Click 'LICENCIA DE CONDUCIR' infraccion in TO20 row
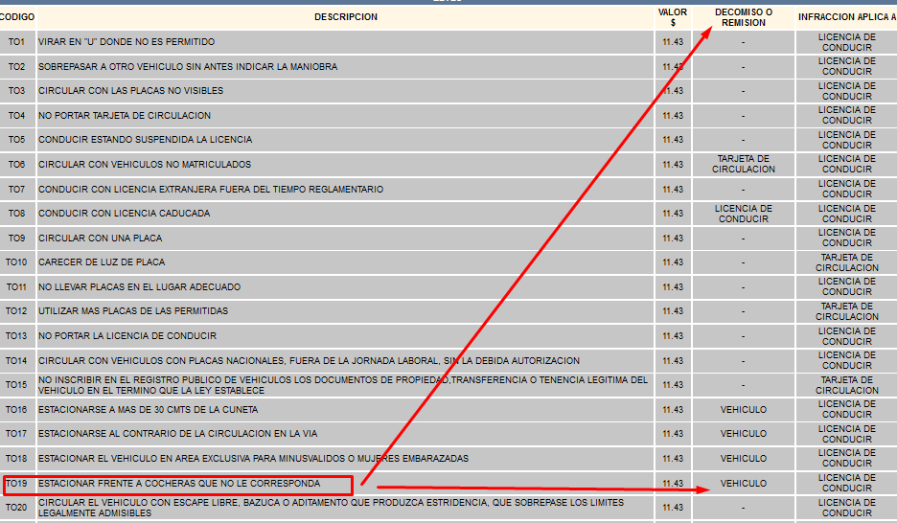This screenshot has height=523, width=897. (x=846, y=508)
